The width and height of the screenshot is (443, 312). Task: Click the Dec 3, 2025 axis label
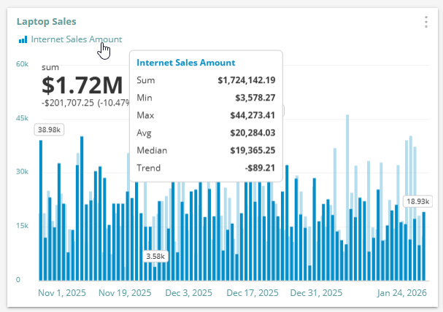185,293
